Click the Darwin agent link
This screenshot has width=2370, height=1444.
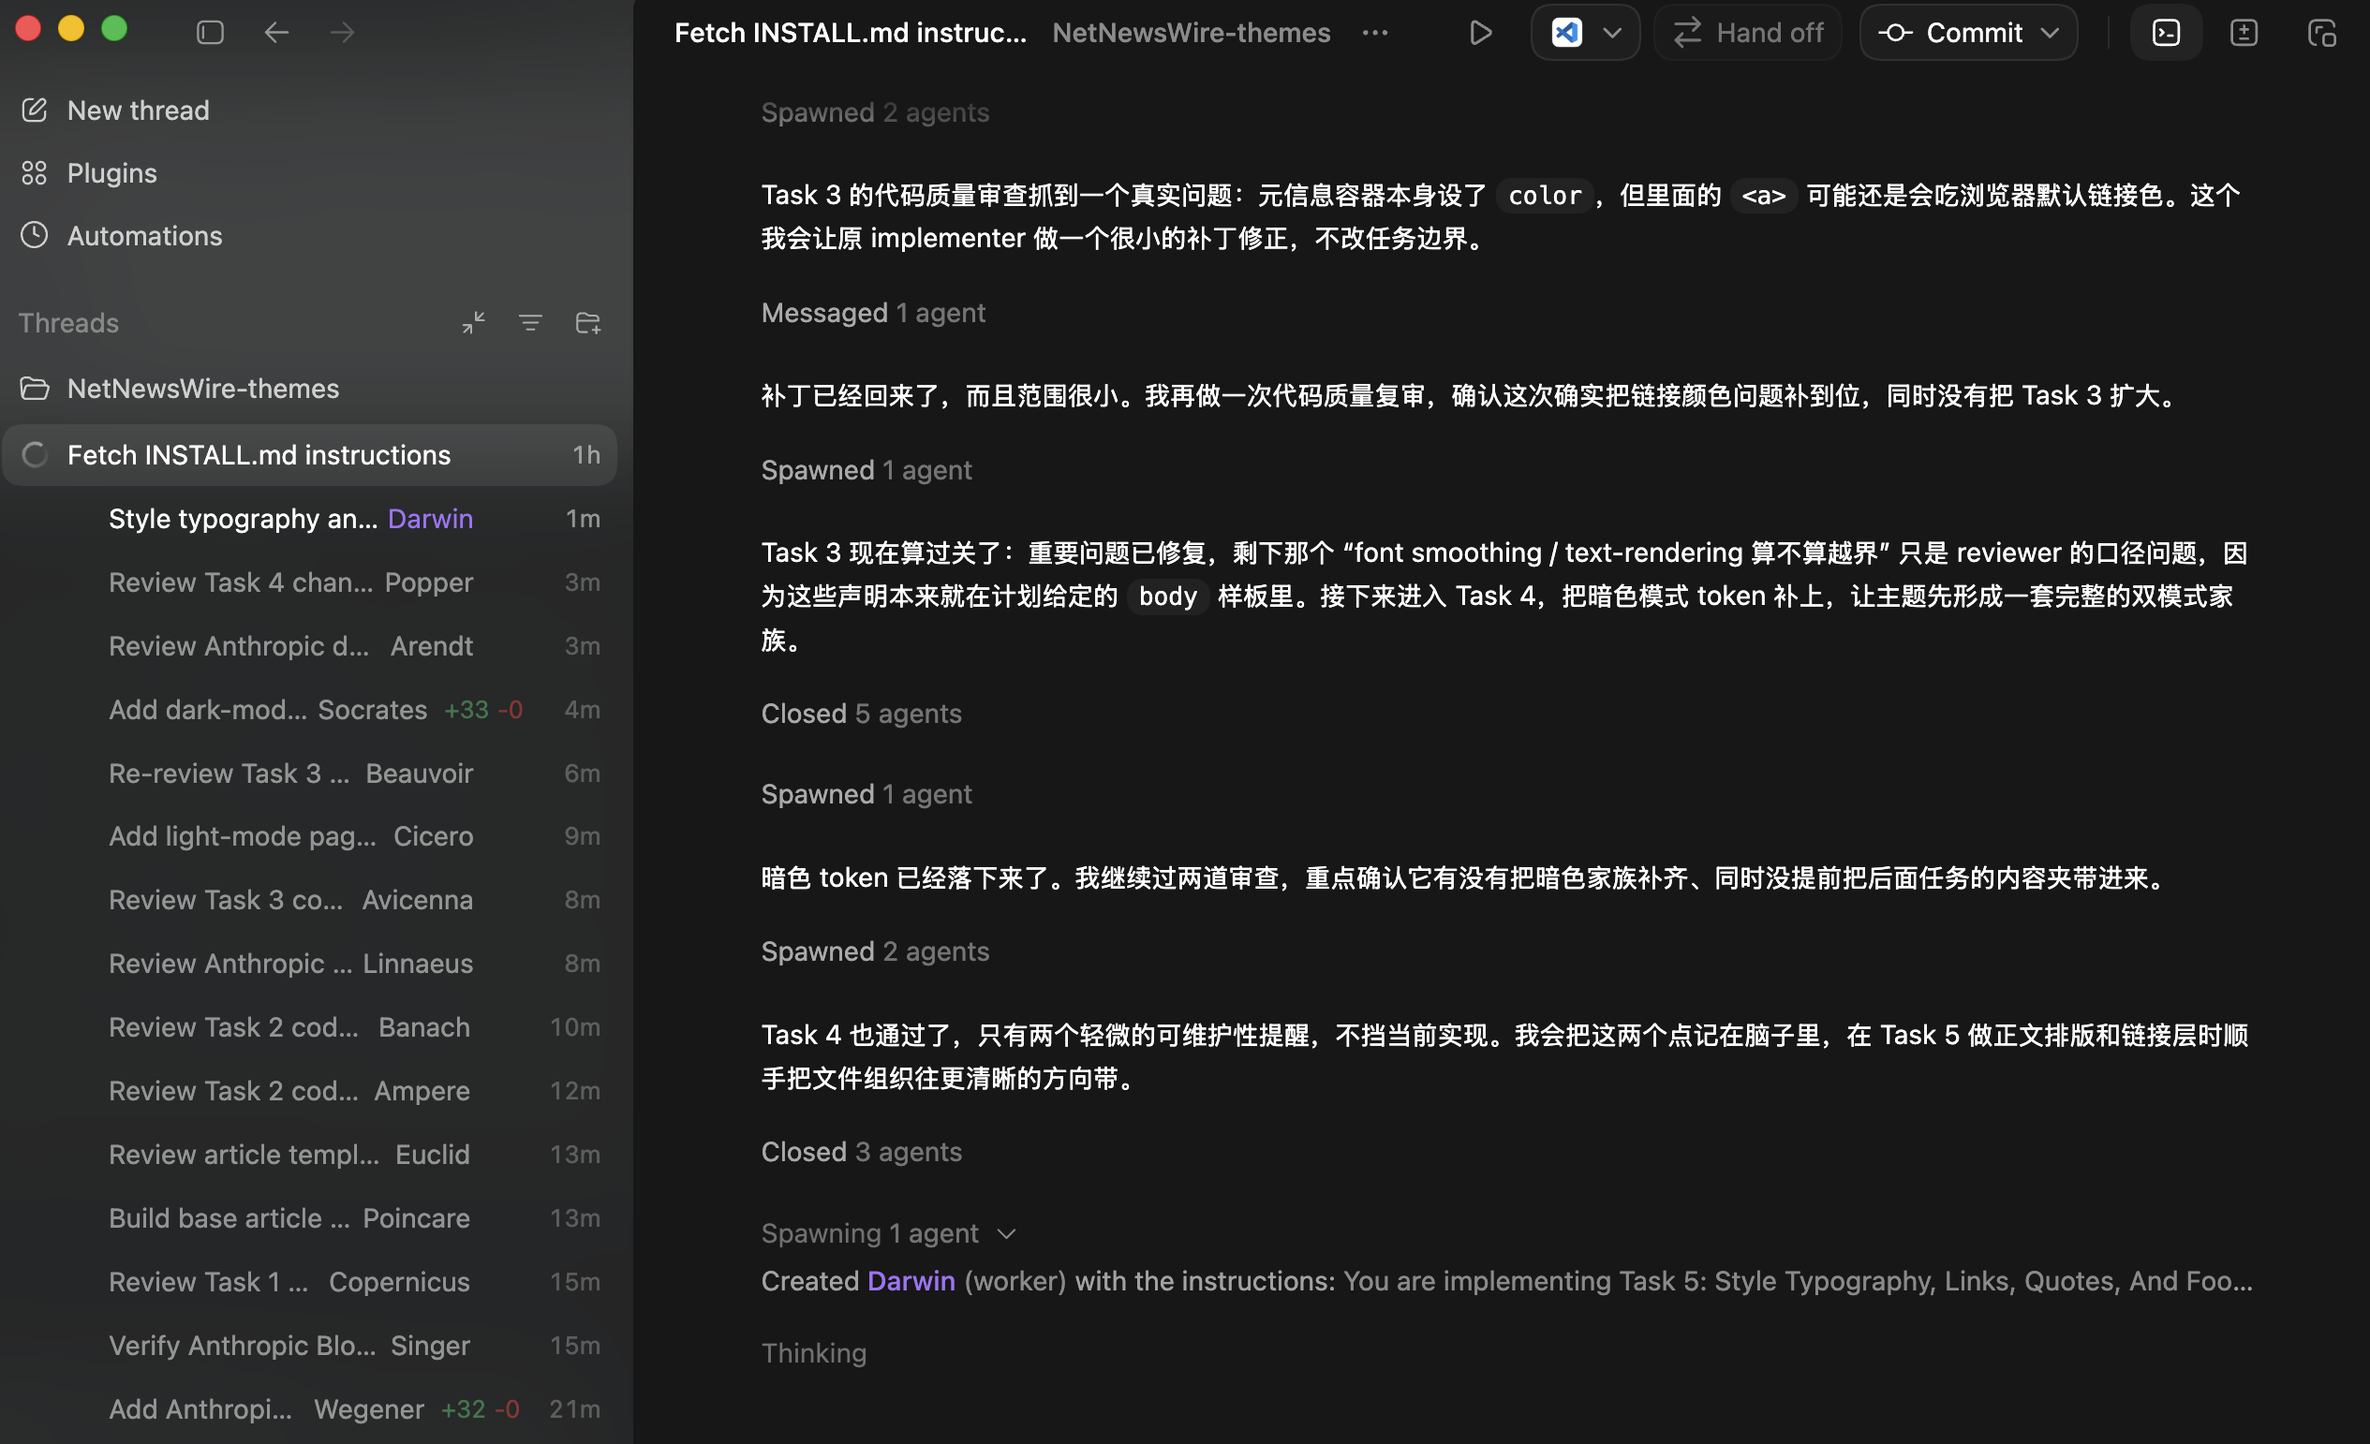click(x=911, y=1280)
